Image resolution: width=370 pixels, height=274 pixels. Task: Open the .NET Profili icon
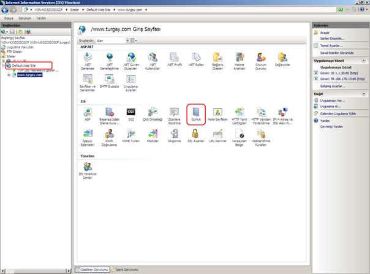point(175,59)
